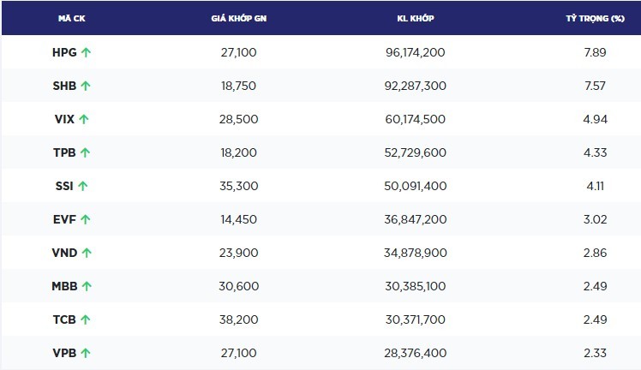Image resolution: width=641 pixels, height=370 pixels.
Task: Click the green arrow beside TCB
Action: pyautogui.click(x=86, y=319)
